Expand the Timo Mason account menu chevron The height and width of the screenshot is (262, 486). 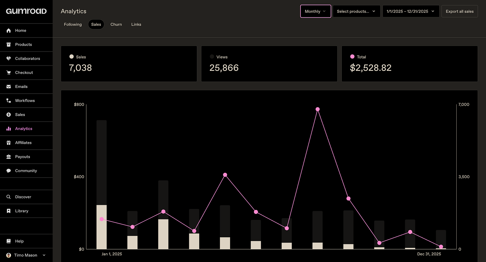[44, 255]
